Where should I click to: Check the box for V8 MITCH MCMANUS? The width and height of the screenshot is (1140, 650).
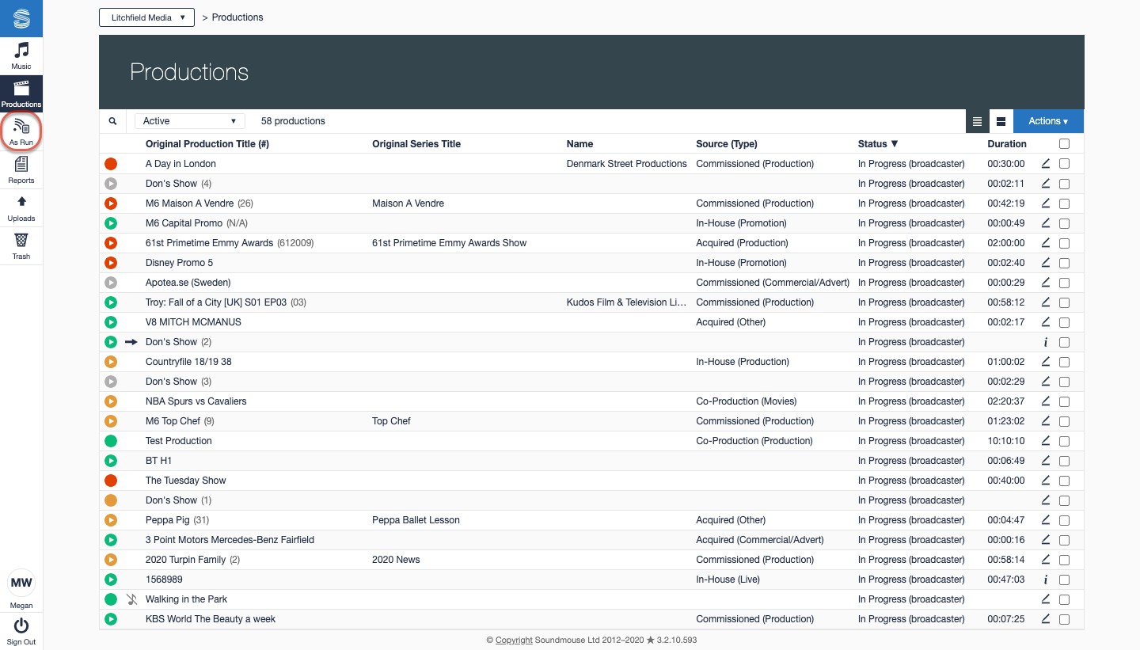1064,322
